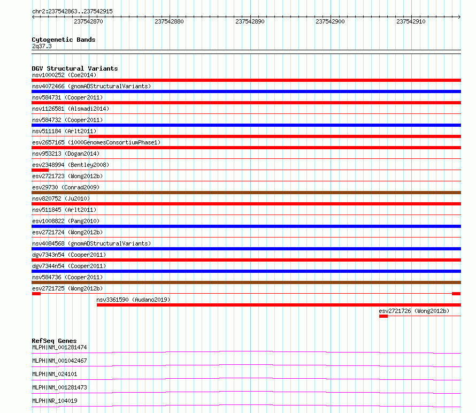Click ruler position 237542900
Screen dimensions: 476x413
click(x=331, y=21)
